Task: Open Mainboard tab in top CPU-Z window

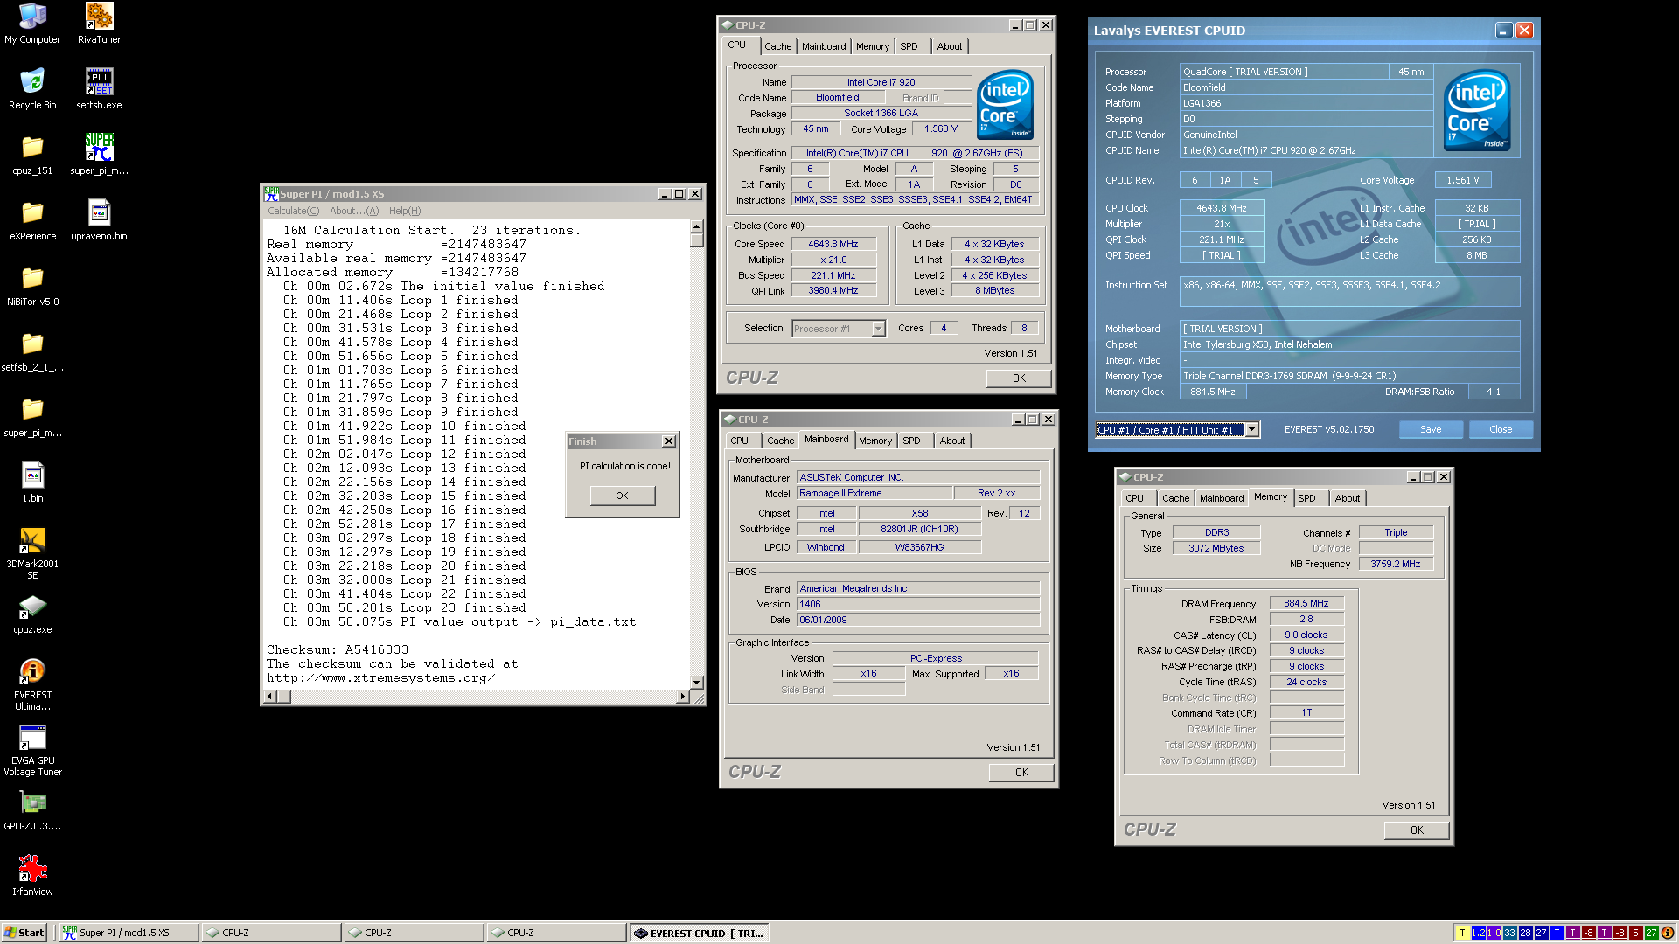Action: pyautogui.click(x=824, y=46)
